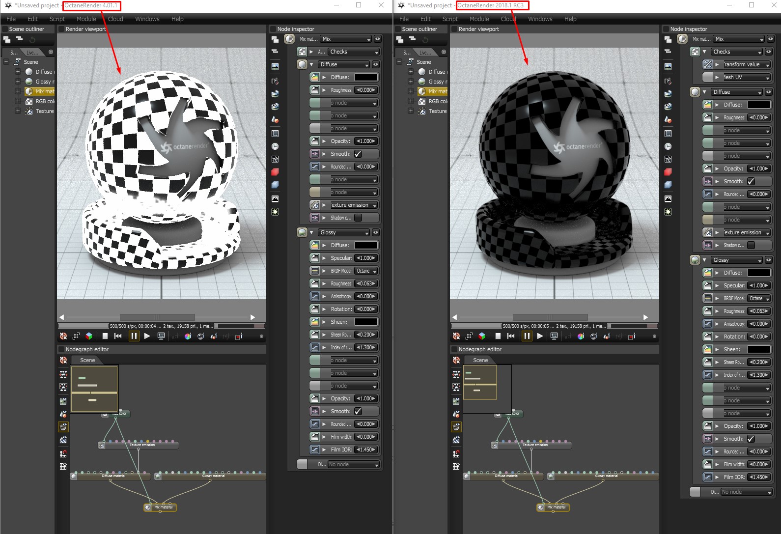This screenshot has height=534, width=781.
Task: Click the first node layout icon in left Nodegraph editor
Action: coord(63,374)
